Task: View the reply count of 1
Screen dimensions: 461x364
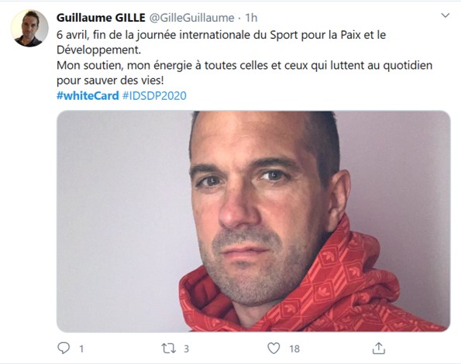Action: (81, 349)
